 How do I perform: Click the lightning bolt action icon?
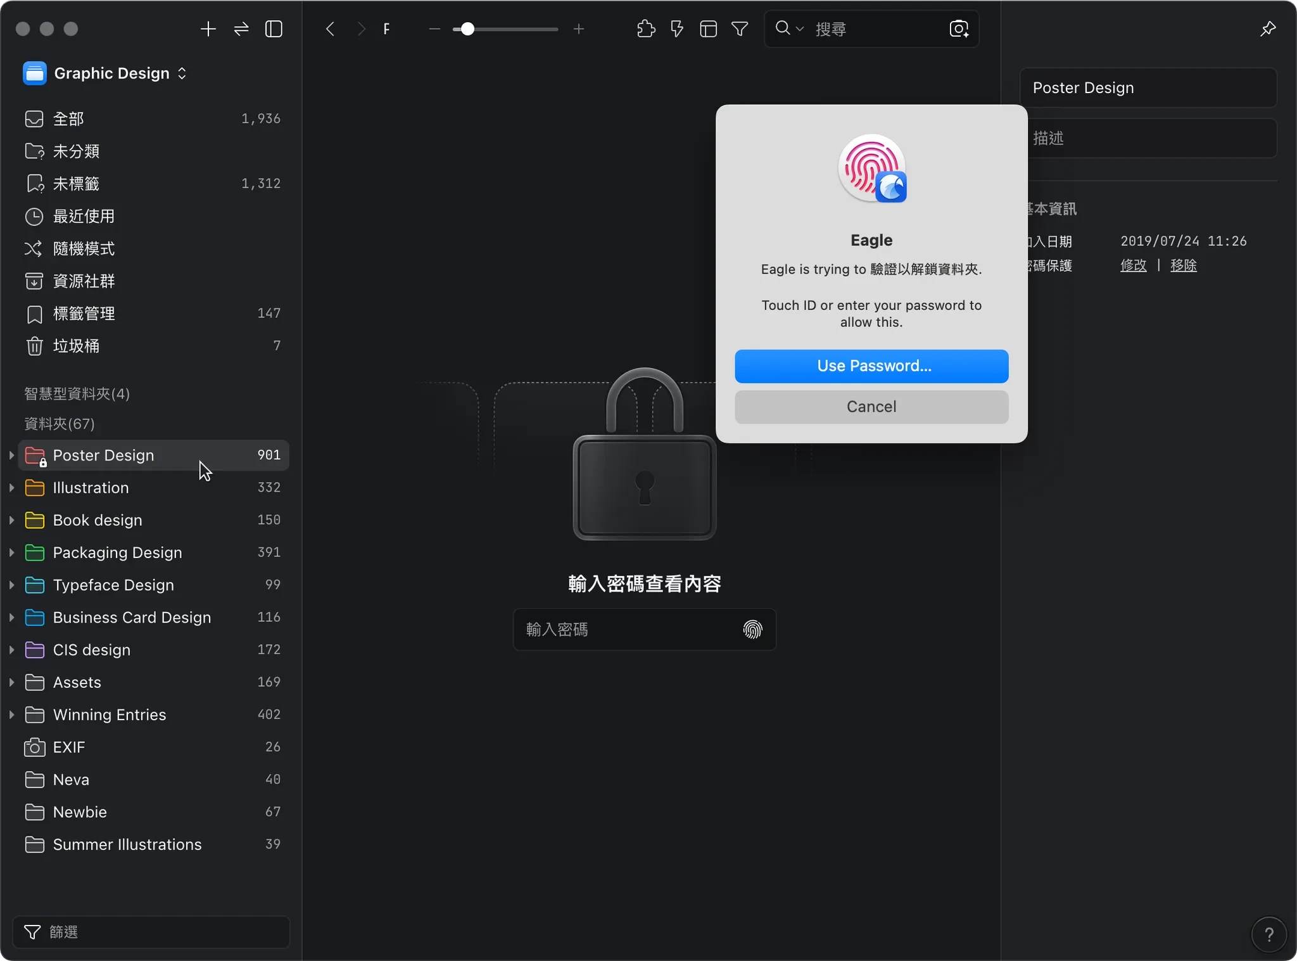tap(677, 29)
